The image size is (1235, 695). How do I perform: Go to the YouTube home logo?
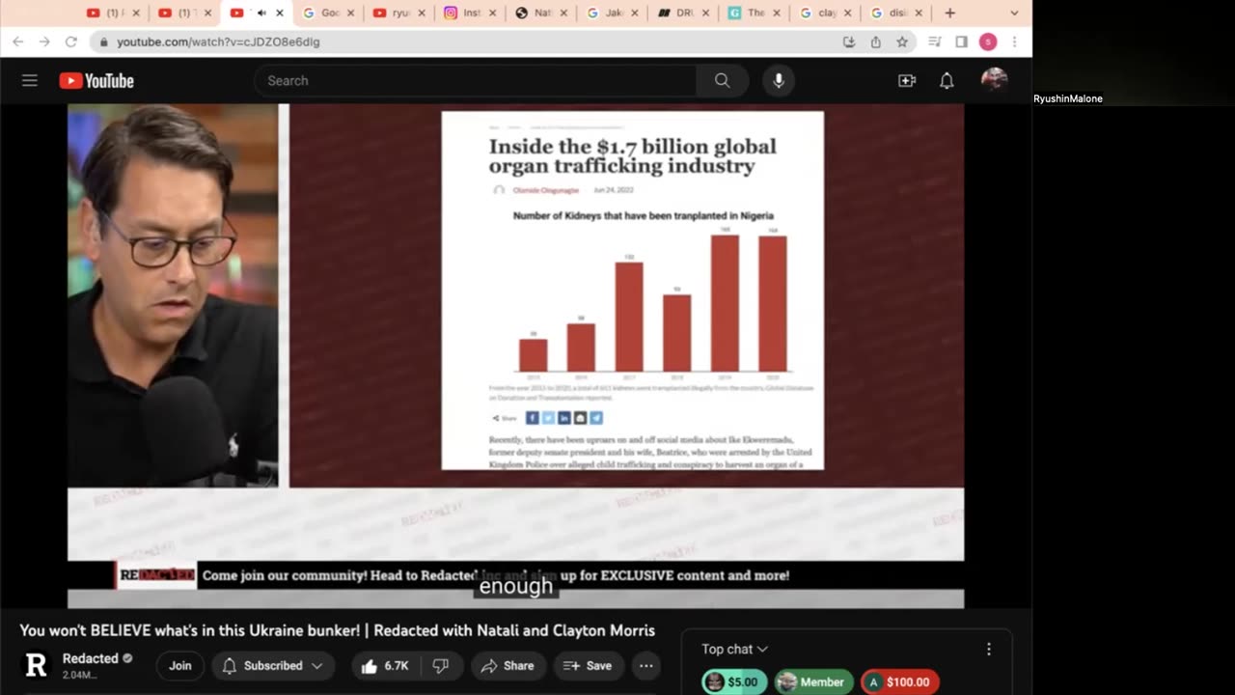click(x=96, y=81)
